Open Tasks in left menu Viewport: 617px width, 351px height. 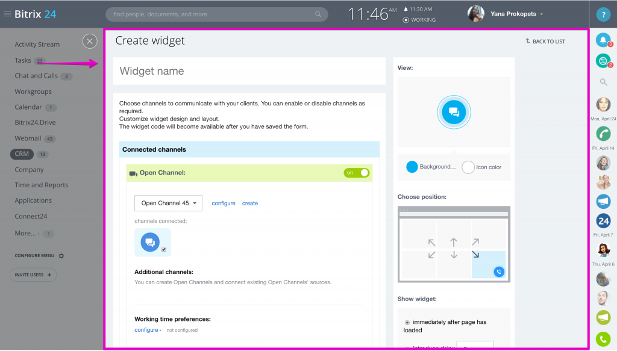[23, 60]
